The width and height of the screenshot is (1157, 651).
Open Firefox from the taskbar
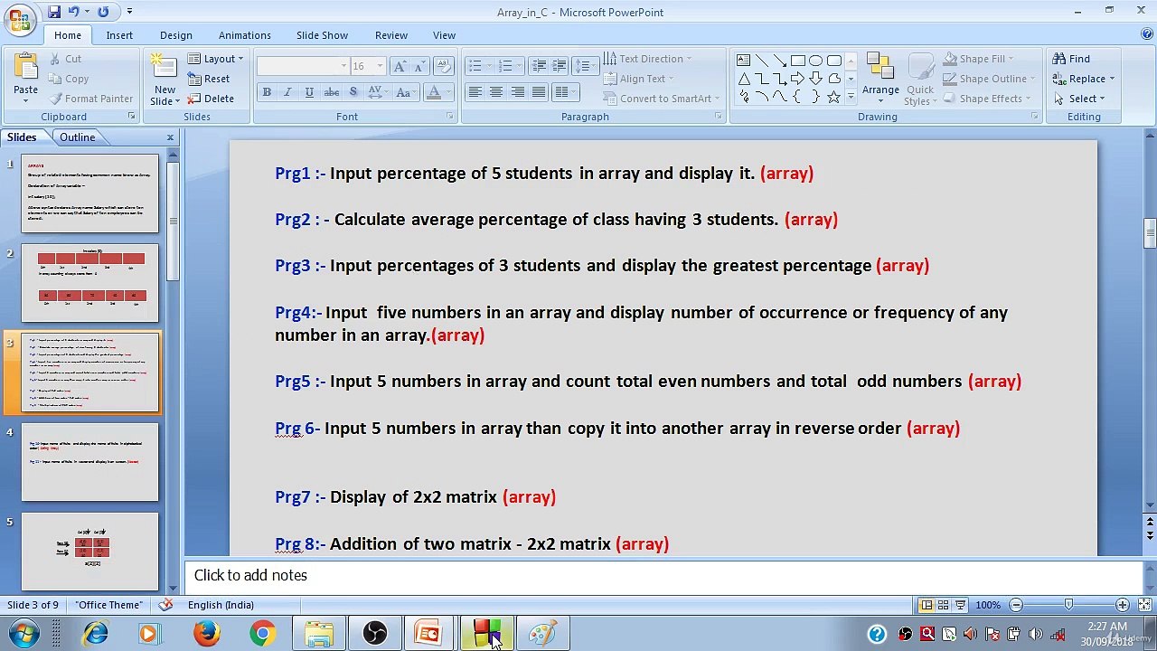pos(206,634)
